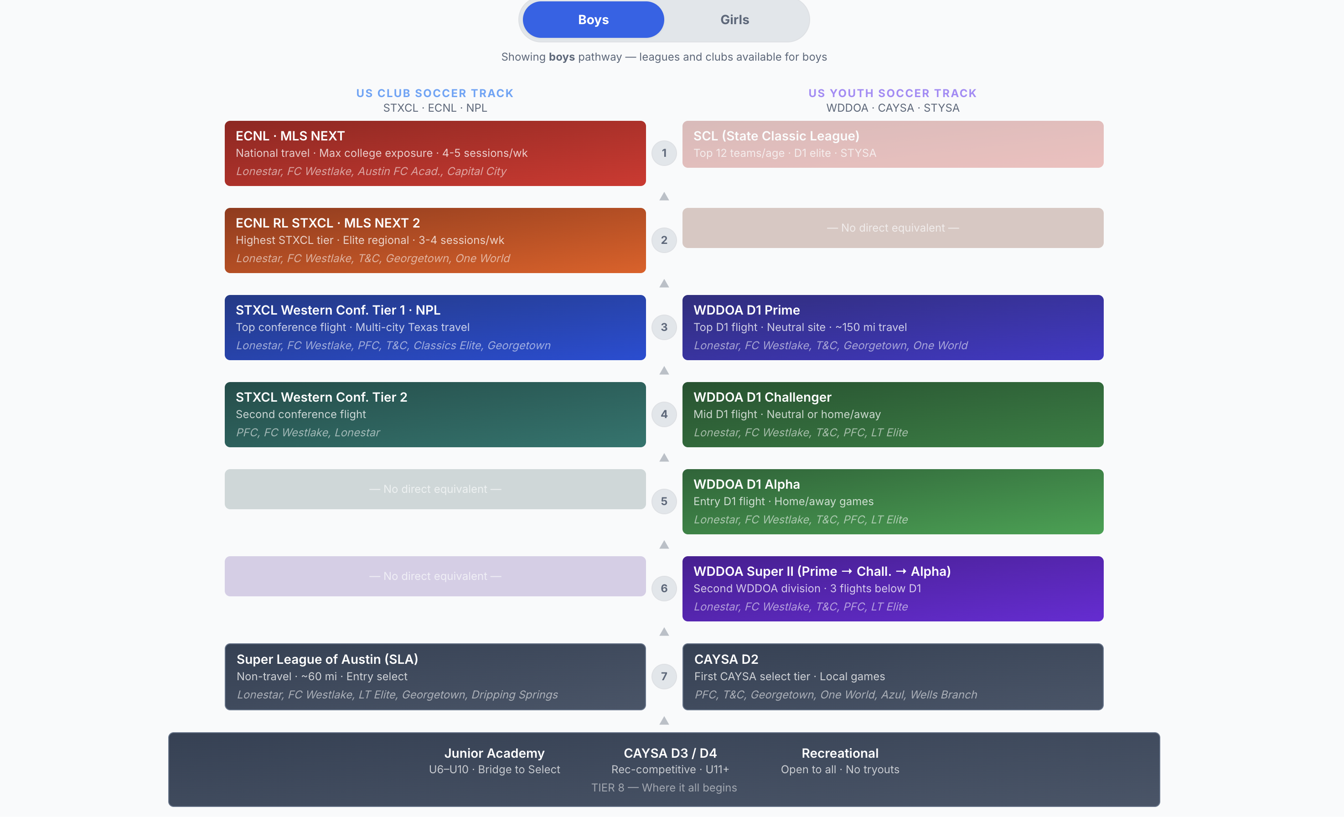Click the tier 2 number badge

point(664,240)
